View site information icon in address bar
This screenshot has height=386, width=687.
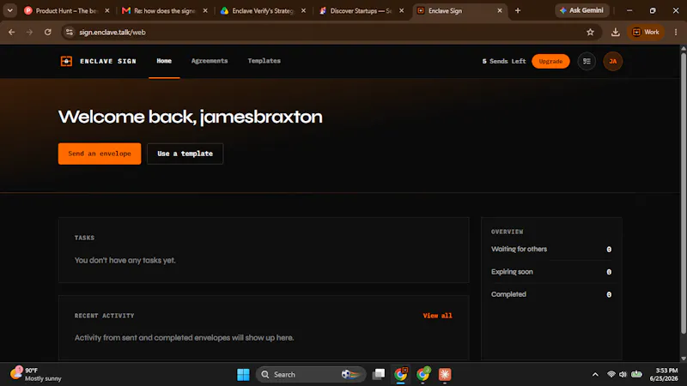(70, 32)
